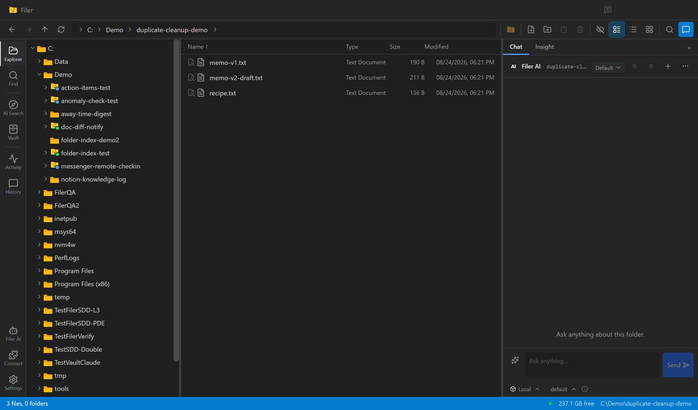Click the AI folder icon in toolbar

pyautogui.click(x=511, y=30)
